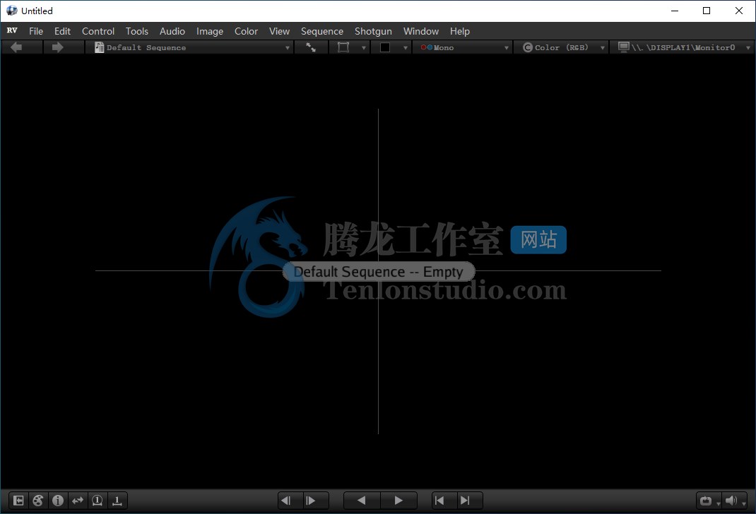Open the Shotgun menu
Image resolution: width=756 pixels, height=514 pixels.
pyautogui.click(x=373, y=31)
